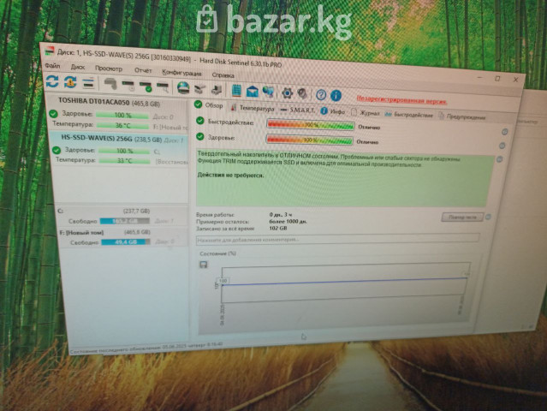Open the Файл menu
This screenshot has height=411, width=547.
[x=52, y=65]
